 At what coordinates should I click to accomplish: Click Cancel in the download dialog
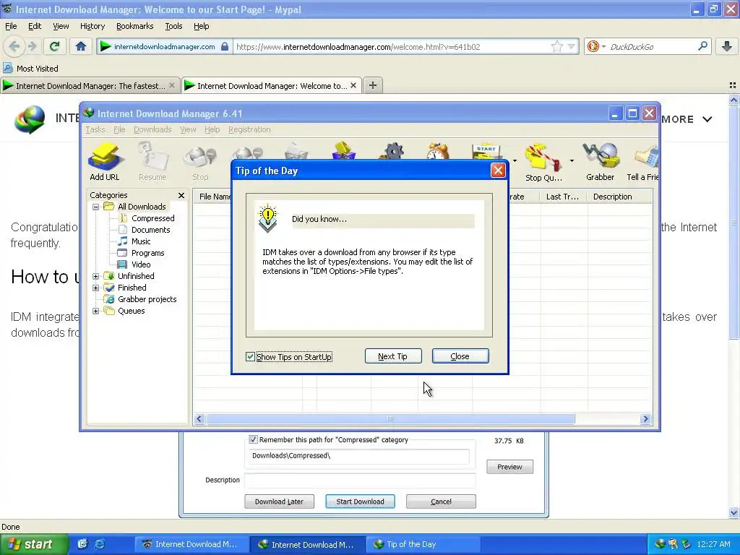tap(441, 502)
